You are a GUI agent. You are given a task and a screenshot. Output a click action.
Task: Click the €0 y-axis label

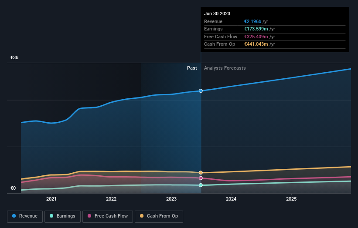pos(13,188)
